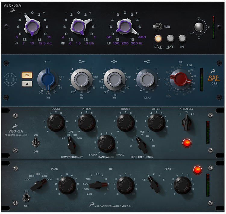
Task: Click the ATTEN SEL selector knob
Action: coord(187,123)
